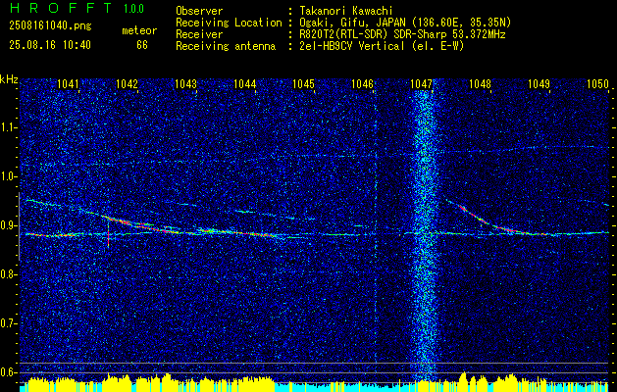Viewport: 617px width, 392px height.
Task: Click frequency axis label 1.0
Action: [x=7, y=177]
